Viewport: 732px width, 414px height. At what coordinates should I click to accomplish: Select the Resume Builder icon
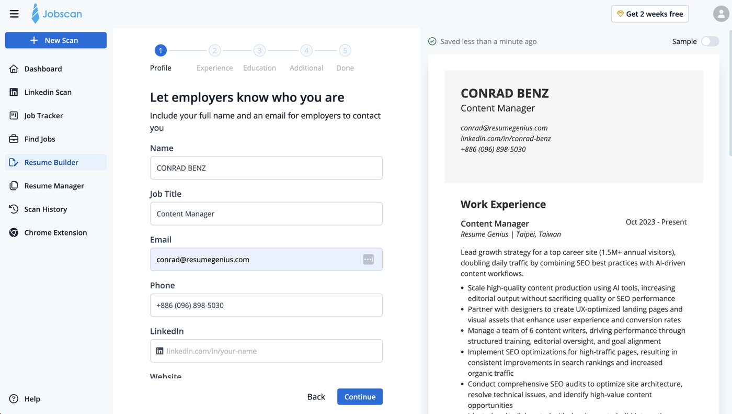(13, 162)
